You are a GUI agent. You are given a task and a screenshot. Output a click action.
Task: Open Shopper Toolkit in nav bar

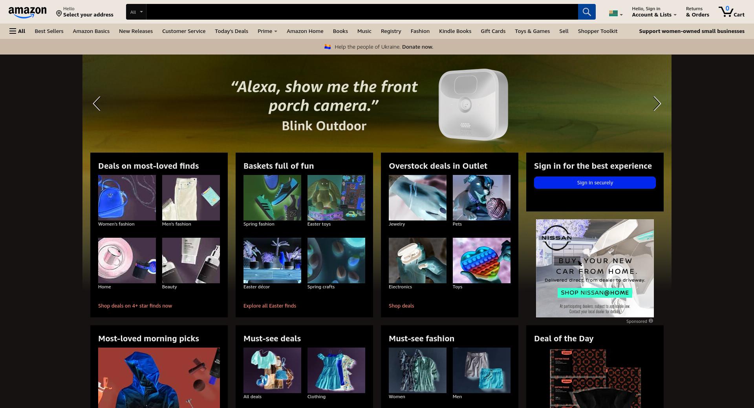pyautogui.click(x=597, y=31)
